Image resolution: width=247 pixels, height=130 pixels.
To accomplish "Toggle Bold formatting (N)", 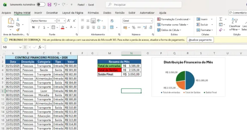I will 34,27.
